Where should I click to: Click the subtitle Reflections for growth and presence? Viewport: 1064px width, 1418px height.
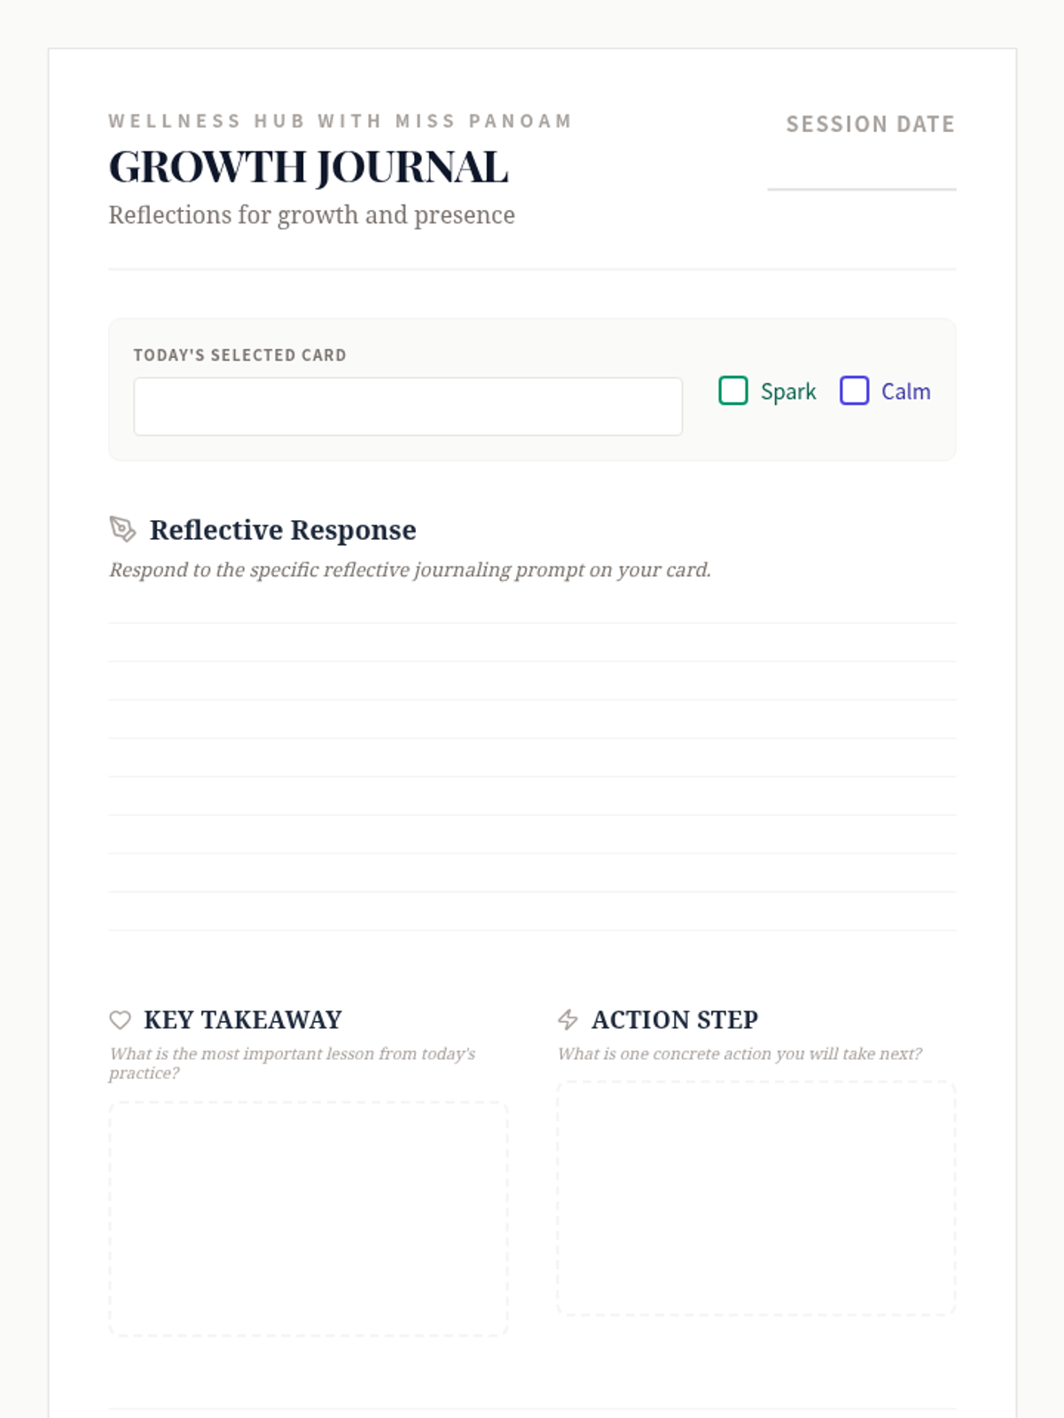(x=311, y=215)
